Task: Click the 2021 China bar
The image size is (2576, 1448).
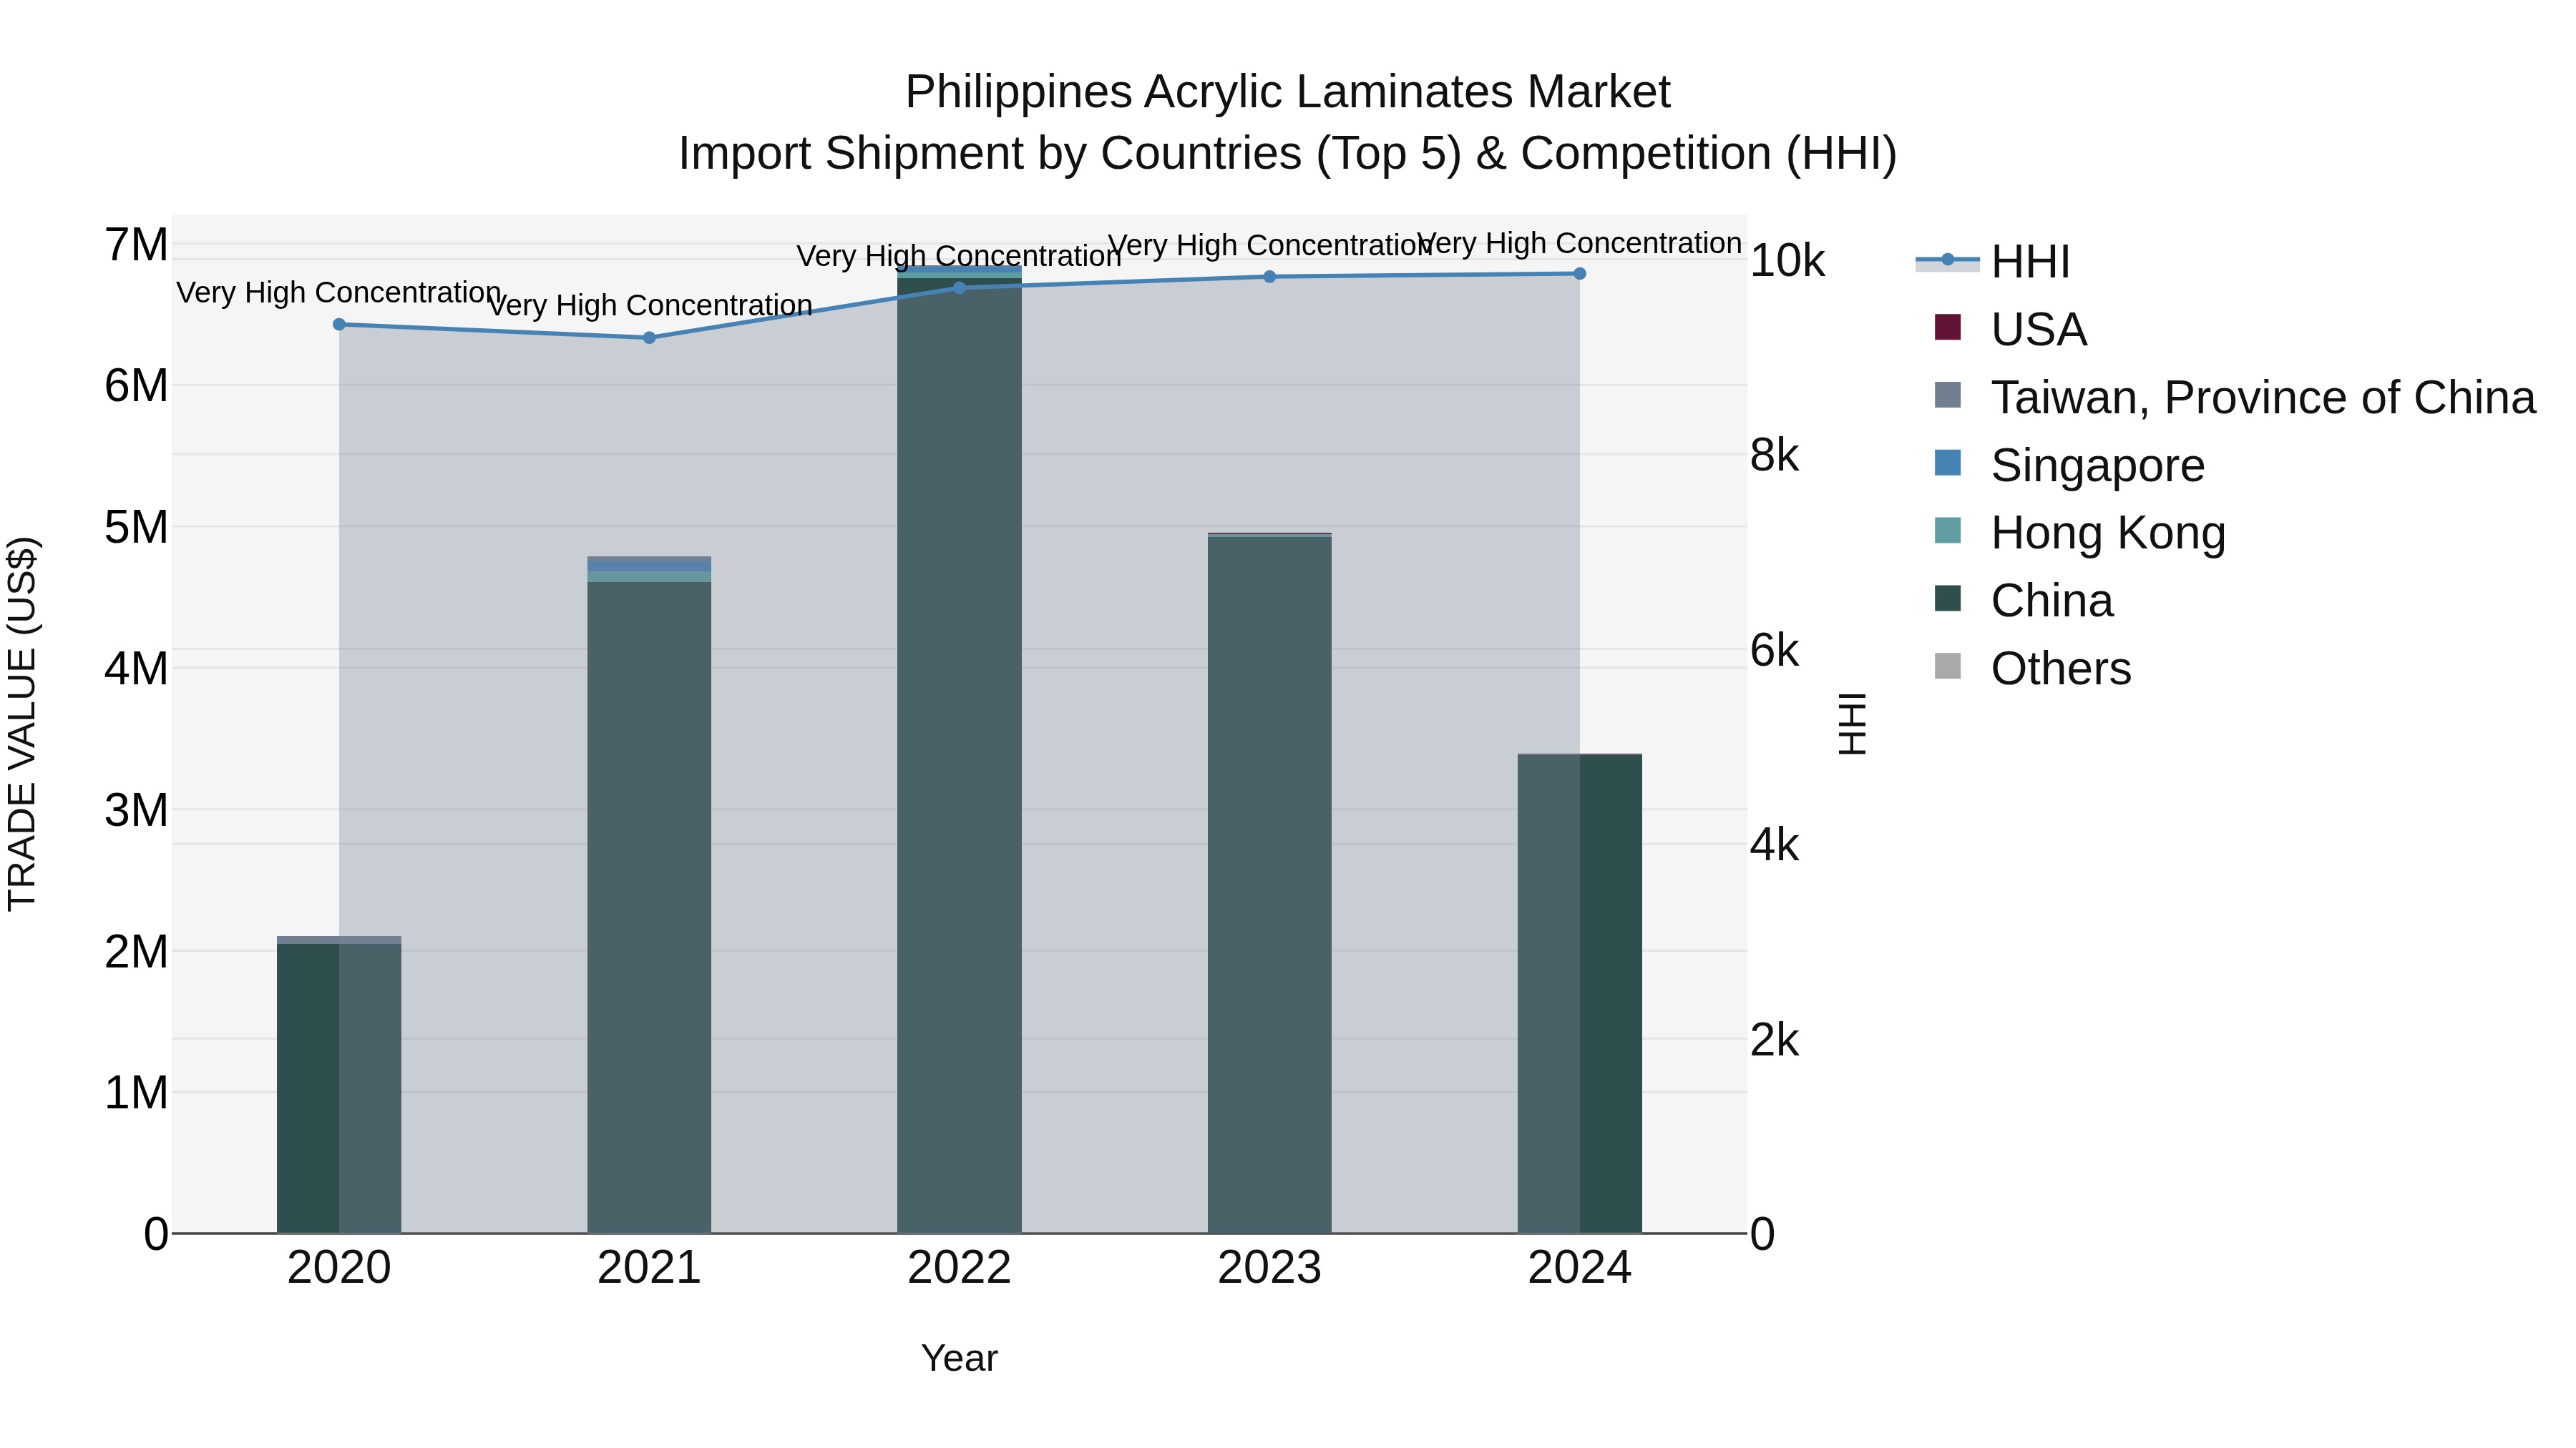Action: tap(649, 907)
